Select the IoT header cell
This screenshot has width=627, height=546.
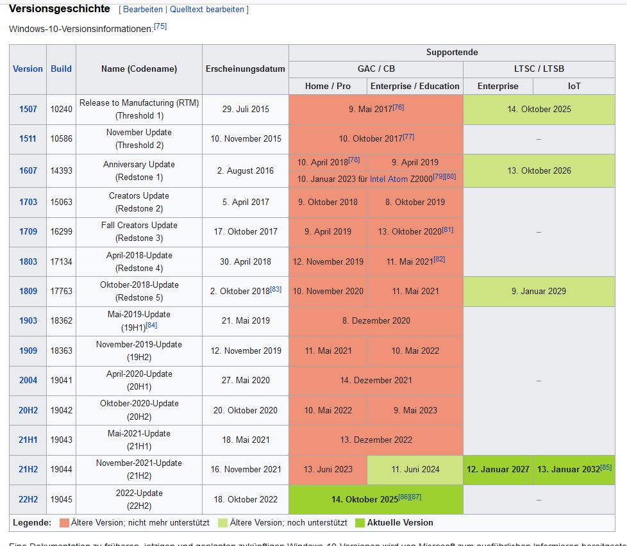(x=574, y=87)
